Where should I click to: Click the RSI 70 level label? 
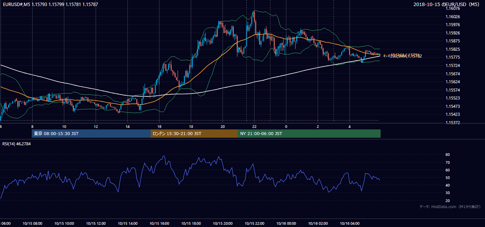[447, 162]
